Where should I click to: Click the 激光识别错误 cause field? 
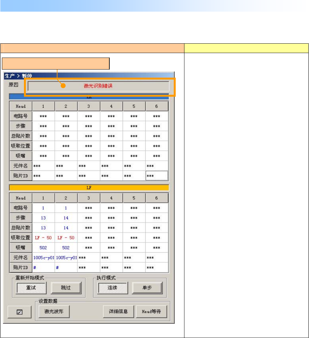click(98, 86)
